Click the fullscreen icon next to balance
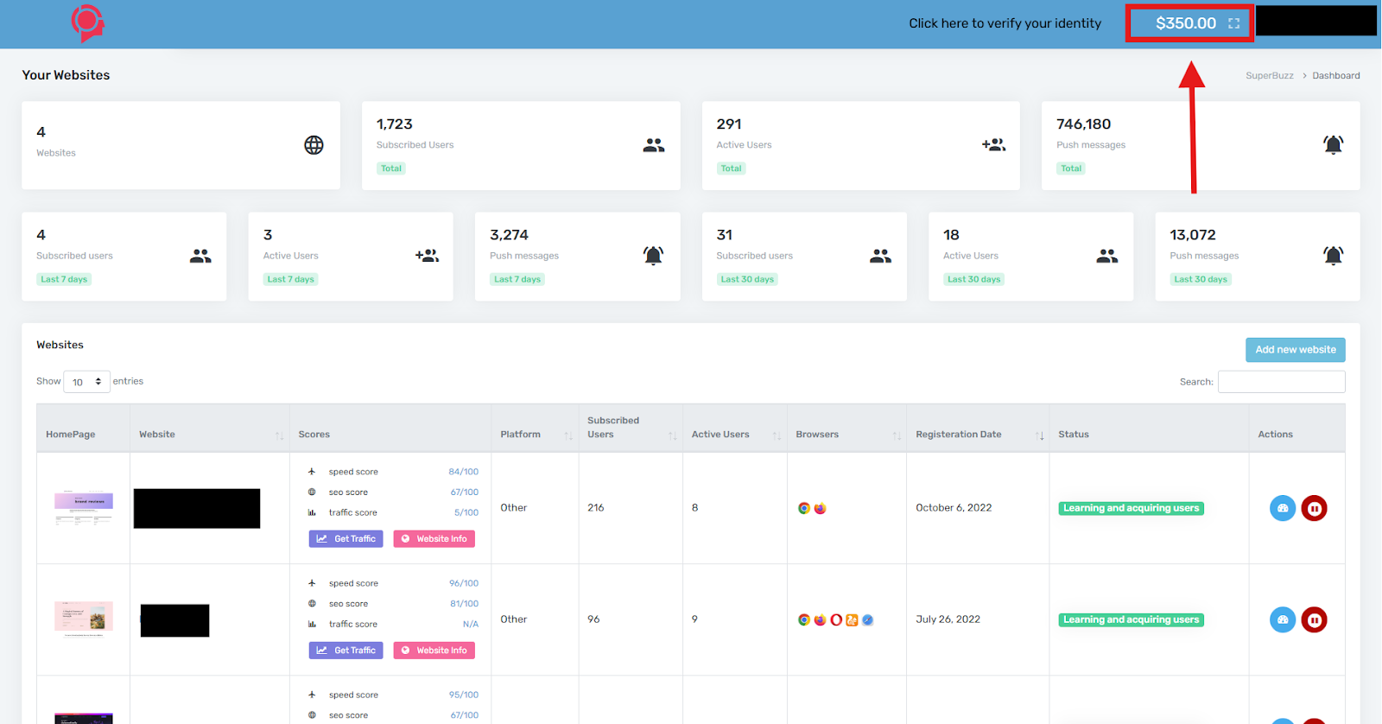This screenshot has width=1382, height=724. [1233, 23]
